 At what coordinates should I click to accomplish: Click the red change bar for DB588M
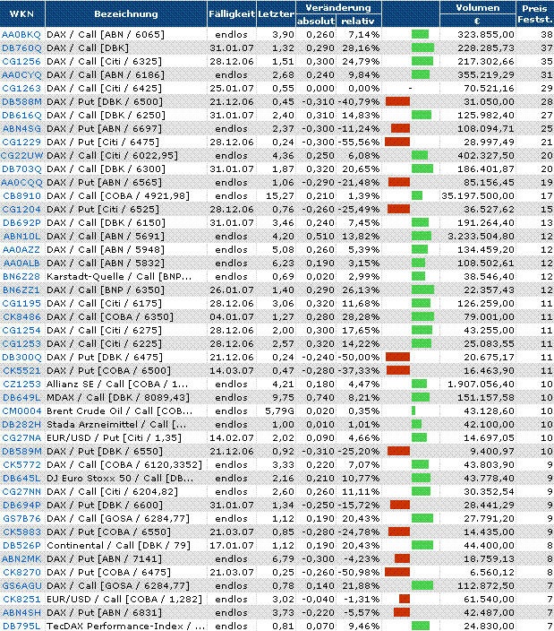pos(397,101)
